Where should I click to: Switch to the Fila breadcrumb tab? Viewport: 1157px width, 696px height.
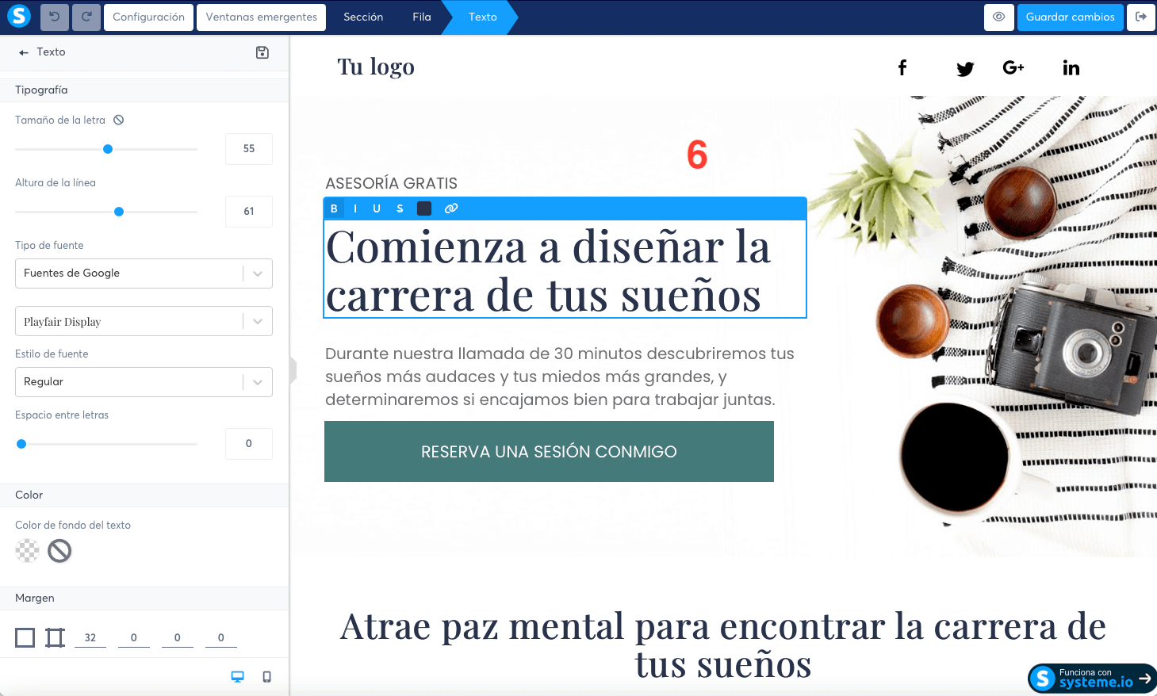coord(421,17)
